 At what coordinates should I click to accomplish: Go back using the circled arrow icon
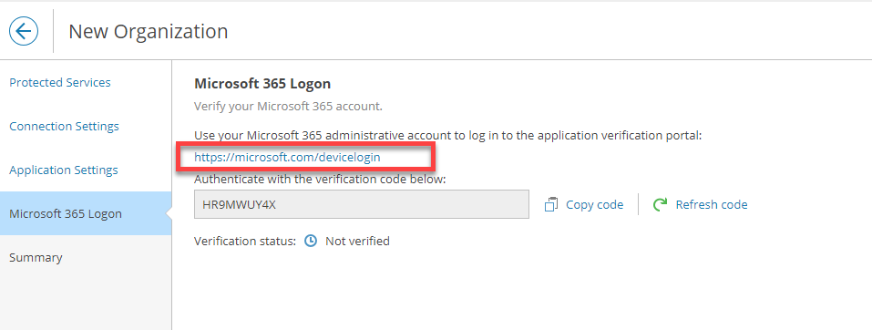coord(24,31)
